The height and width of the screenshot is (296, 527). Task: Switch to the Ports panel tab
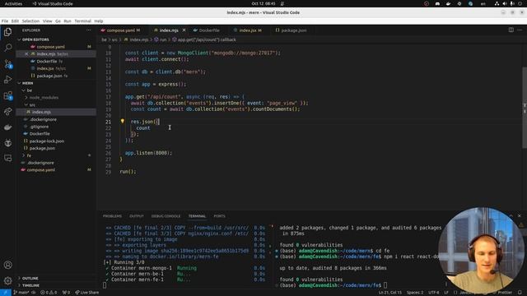[220, 216]
